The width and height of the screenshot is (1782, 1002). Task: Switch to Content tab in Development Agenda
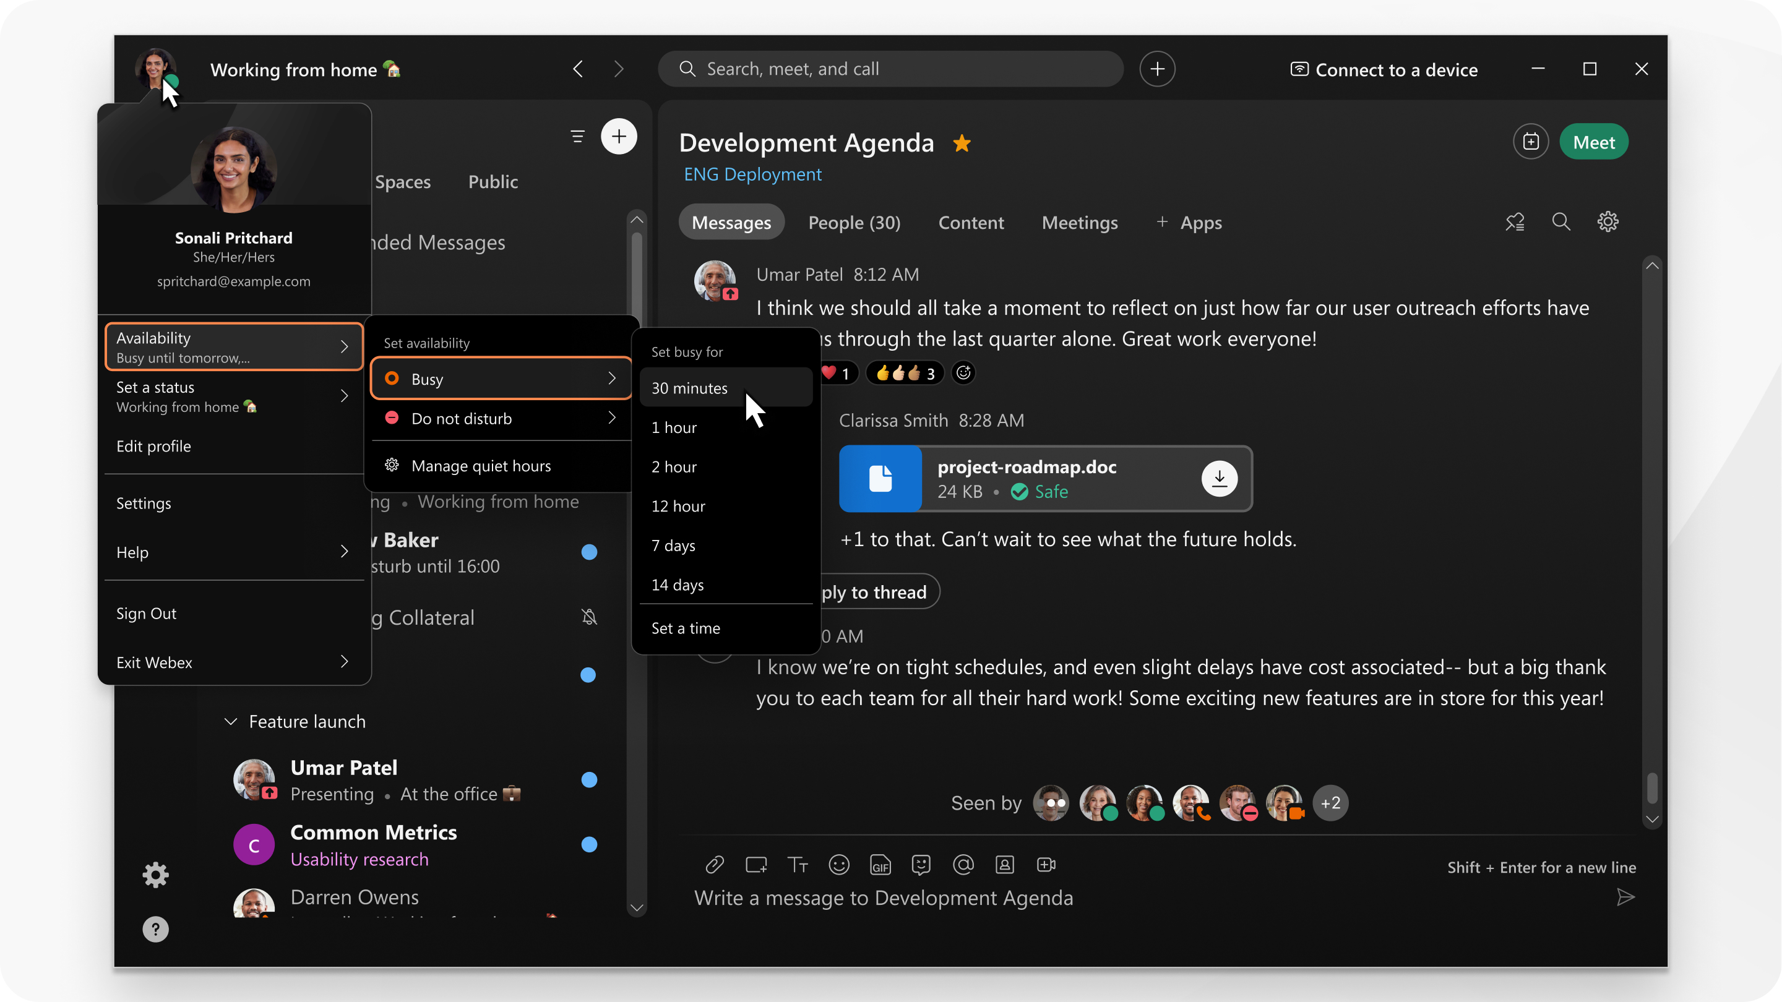click(971, 221)
